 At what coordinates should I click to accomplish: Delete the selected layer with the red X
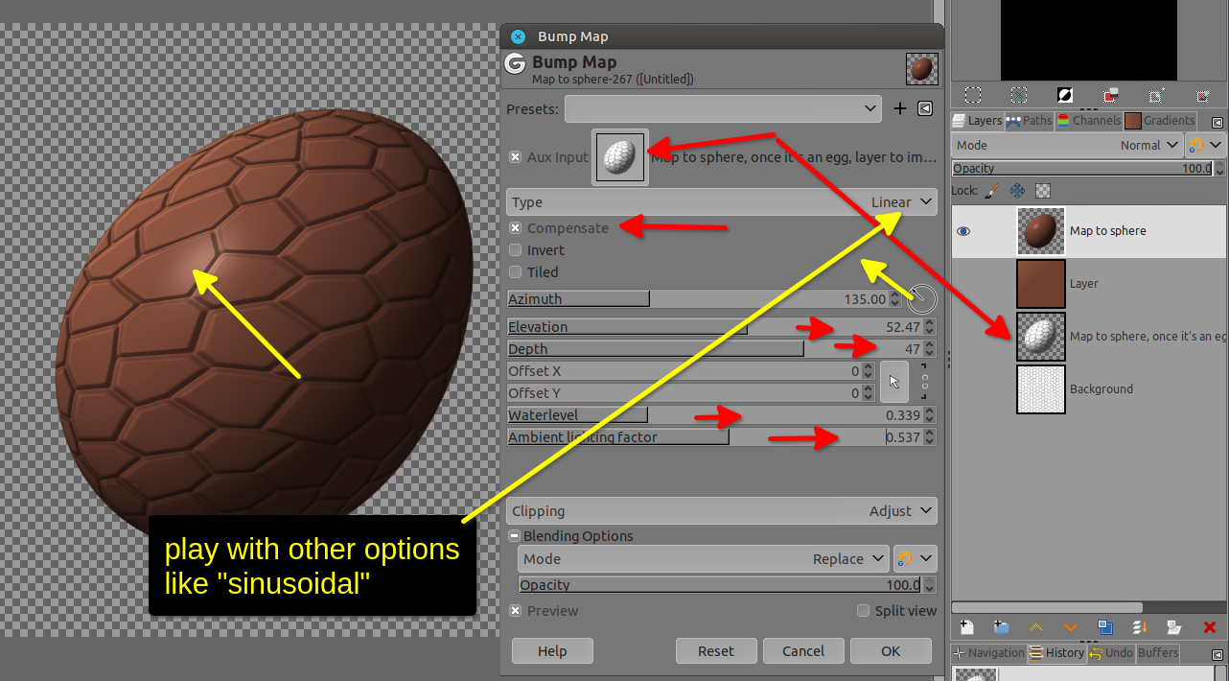(1209, 627)
